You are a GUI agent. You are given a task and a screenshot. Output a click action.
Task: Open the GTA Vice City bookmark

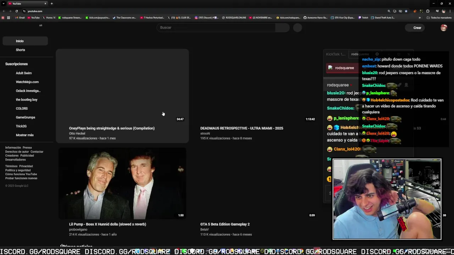343,18
